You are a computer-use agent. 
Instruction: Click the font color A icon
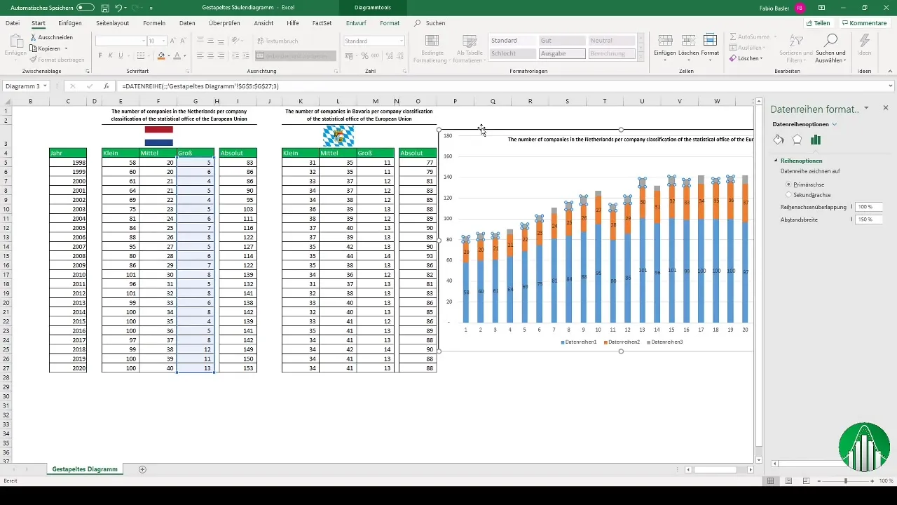click(177, 55)
